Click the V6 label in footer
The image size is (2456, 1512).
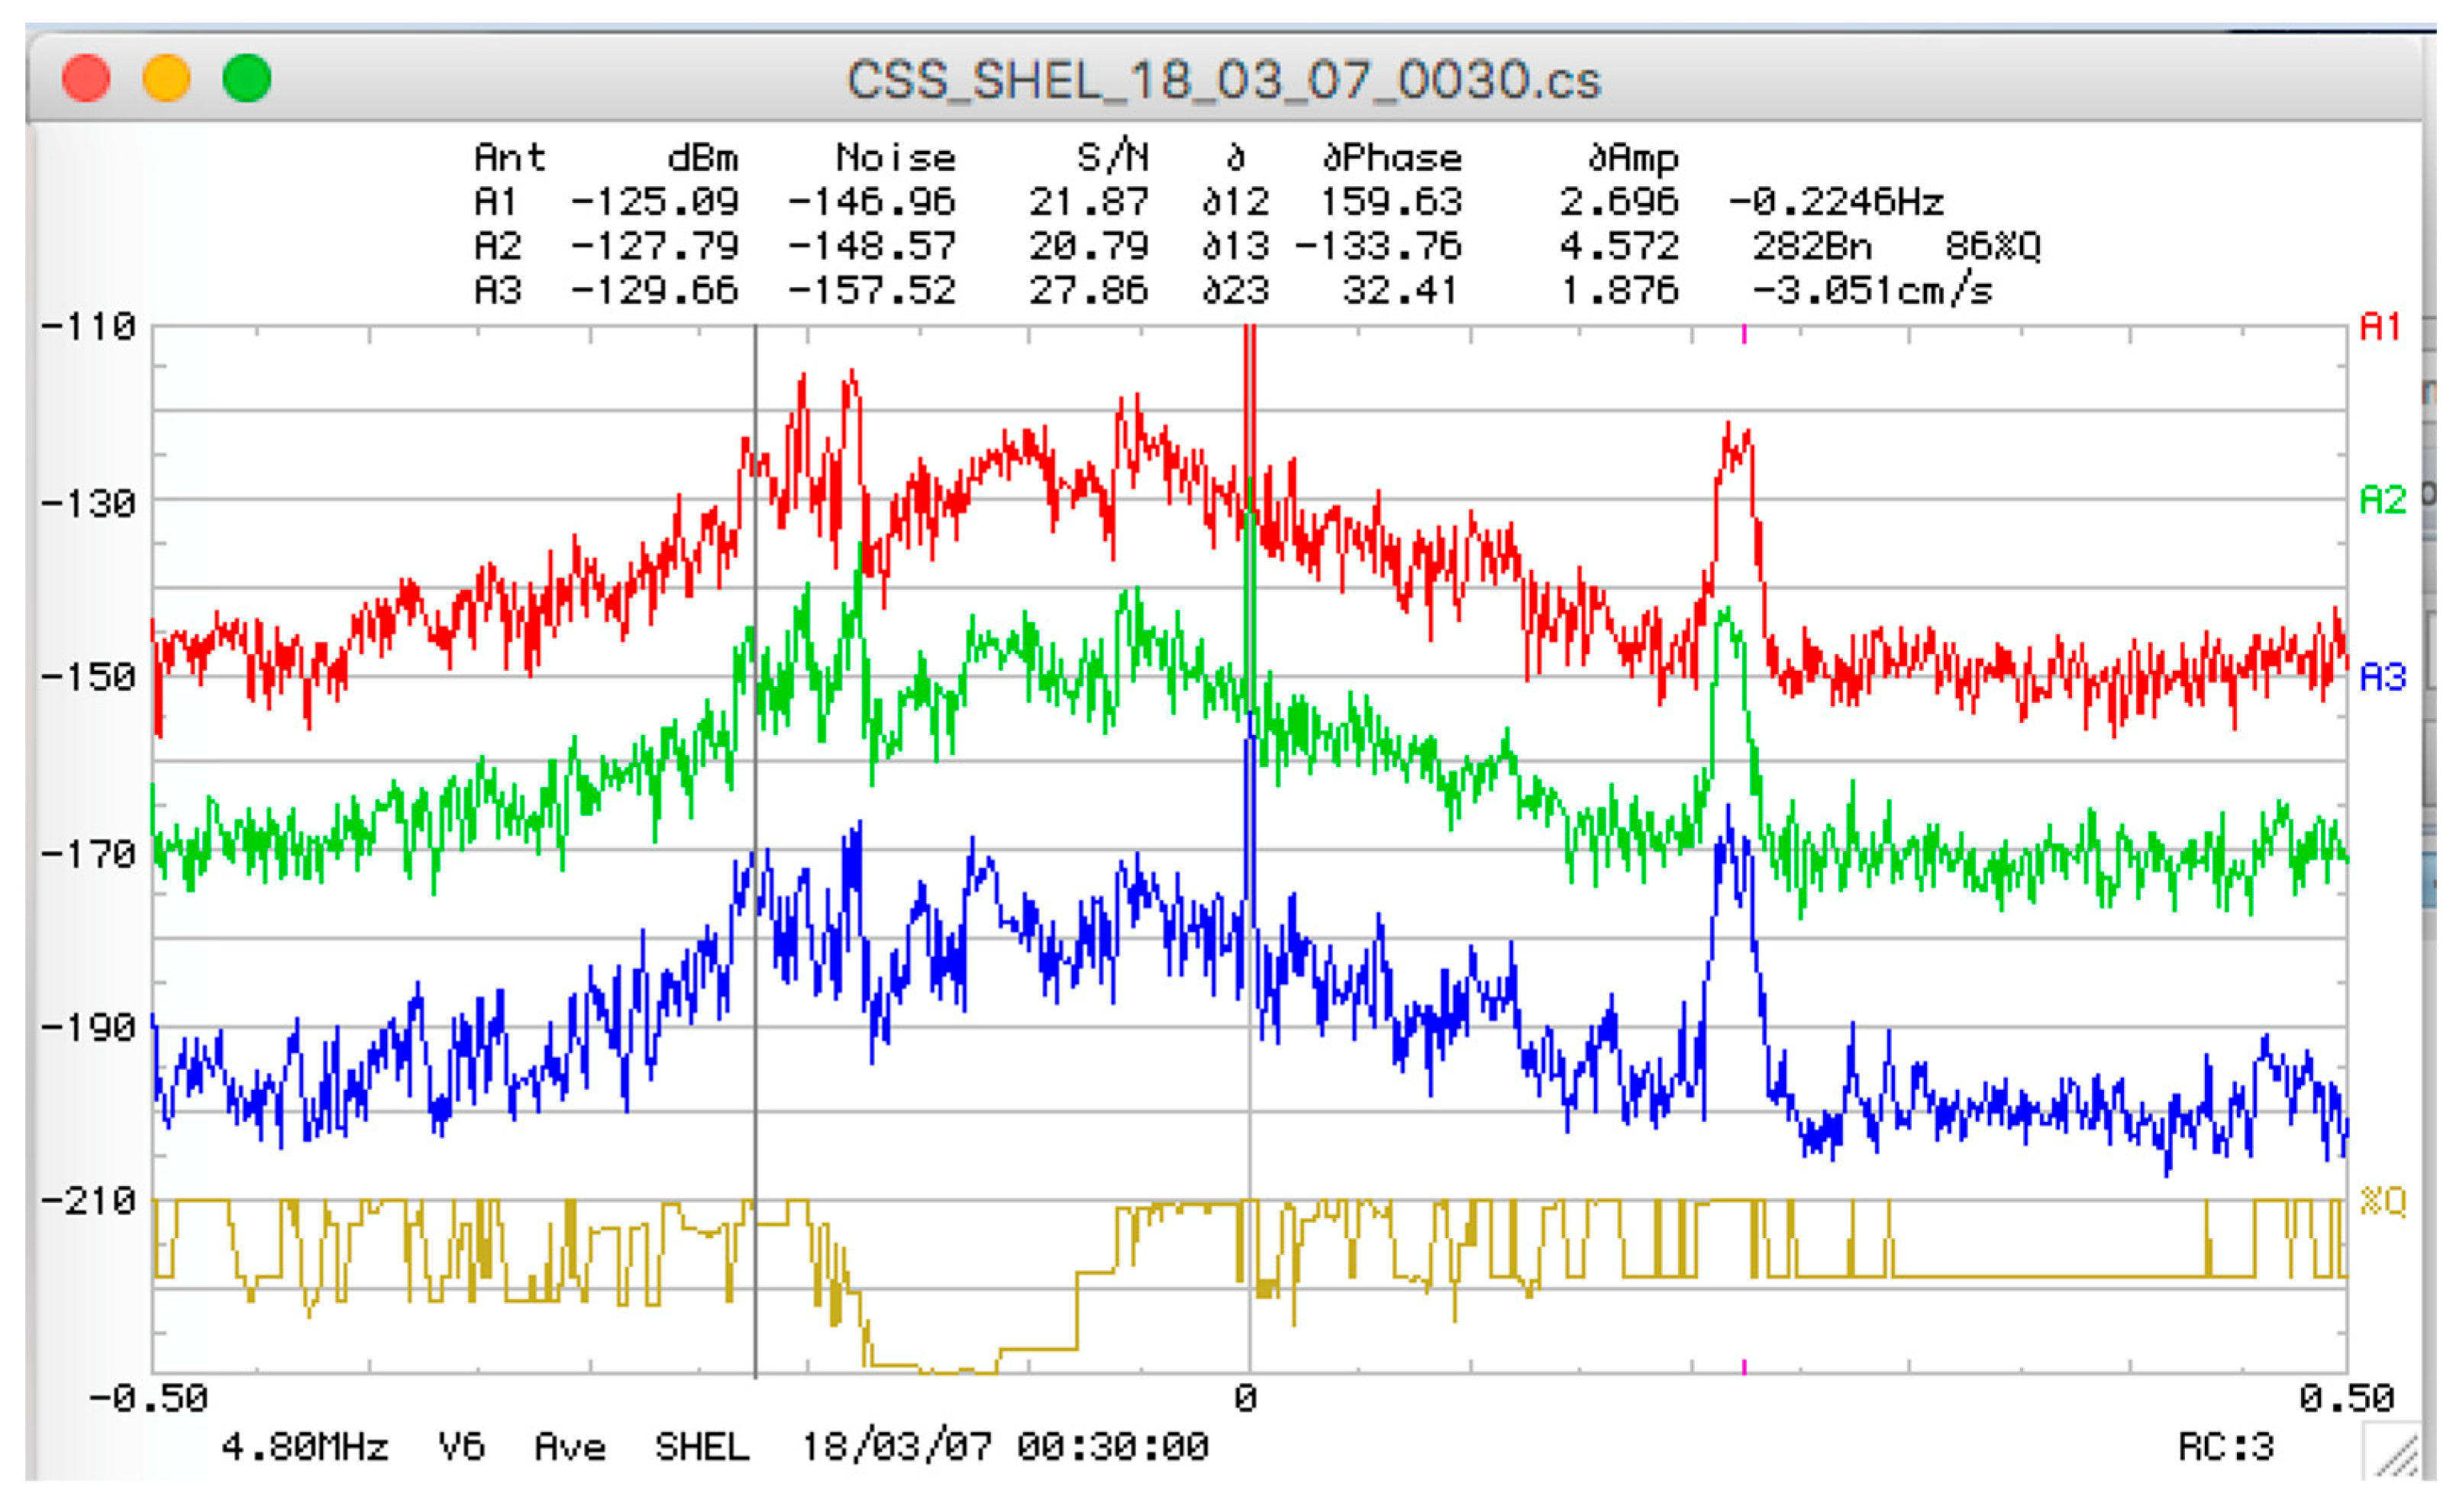[462, 1447]
